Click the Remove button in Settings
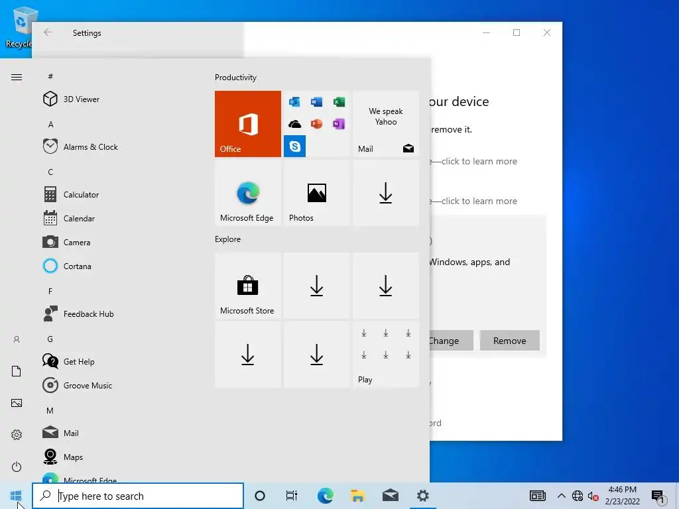 pos(510,341)
